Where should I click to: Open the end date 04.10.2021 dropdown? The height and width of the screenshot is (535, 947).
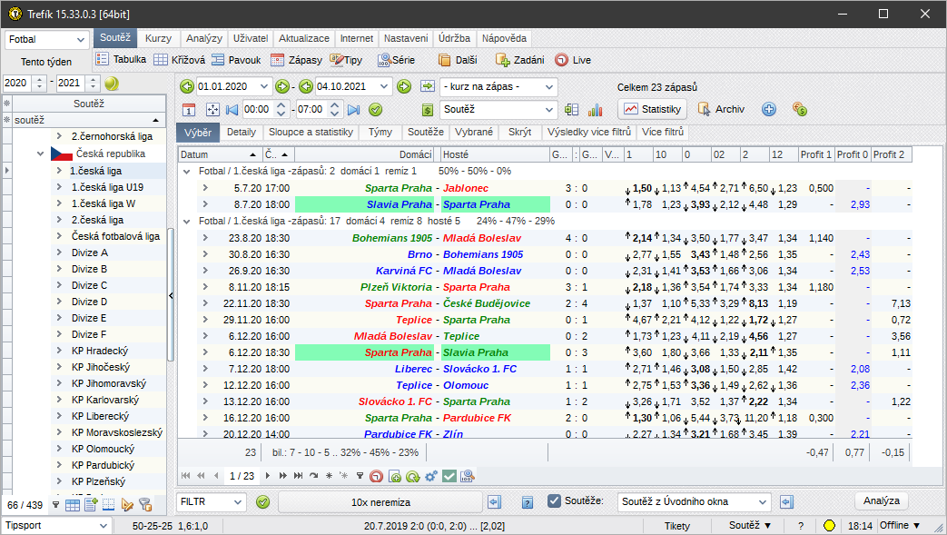click(383, 86)
